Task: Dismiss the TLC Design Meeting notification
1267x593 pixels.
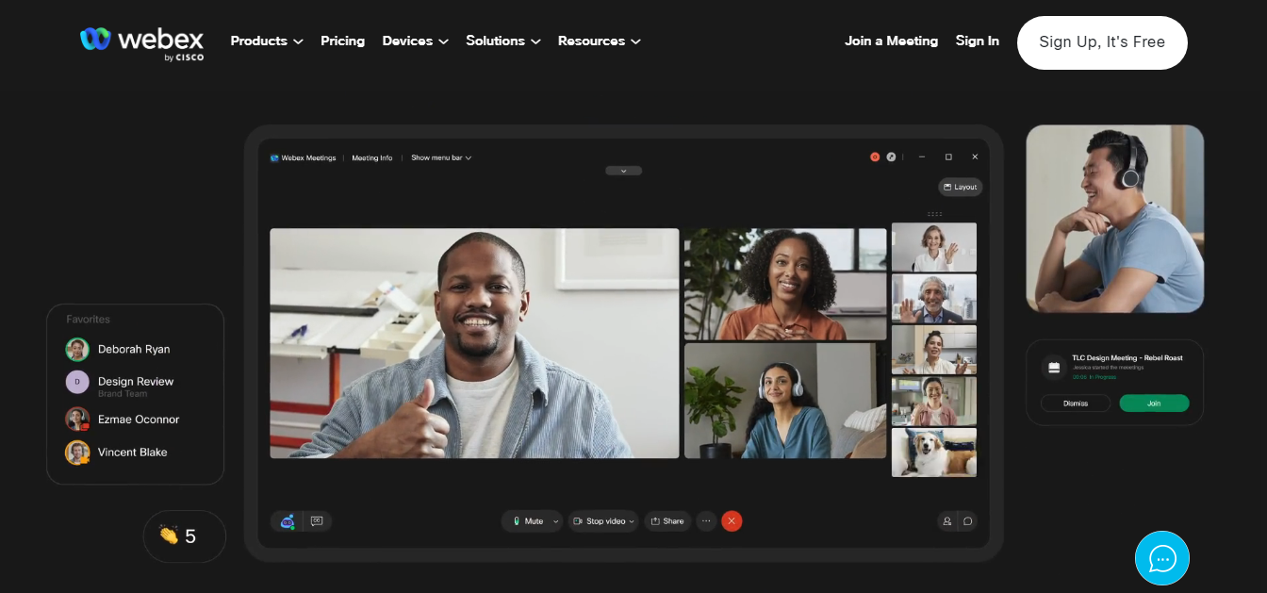Action: coord(1076,403)
